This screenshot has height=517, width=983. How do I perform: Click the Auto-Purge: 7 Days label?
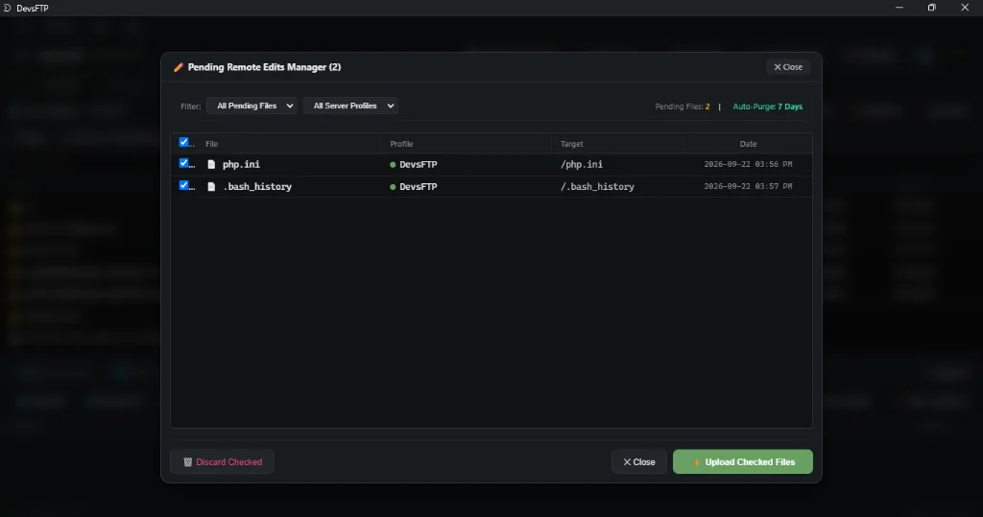click(x=767, y=106)
